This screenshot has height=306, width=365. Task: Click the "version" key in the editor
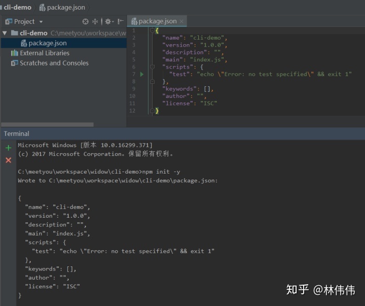(x=178, y=45)
